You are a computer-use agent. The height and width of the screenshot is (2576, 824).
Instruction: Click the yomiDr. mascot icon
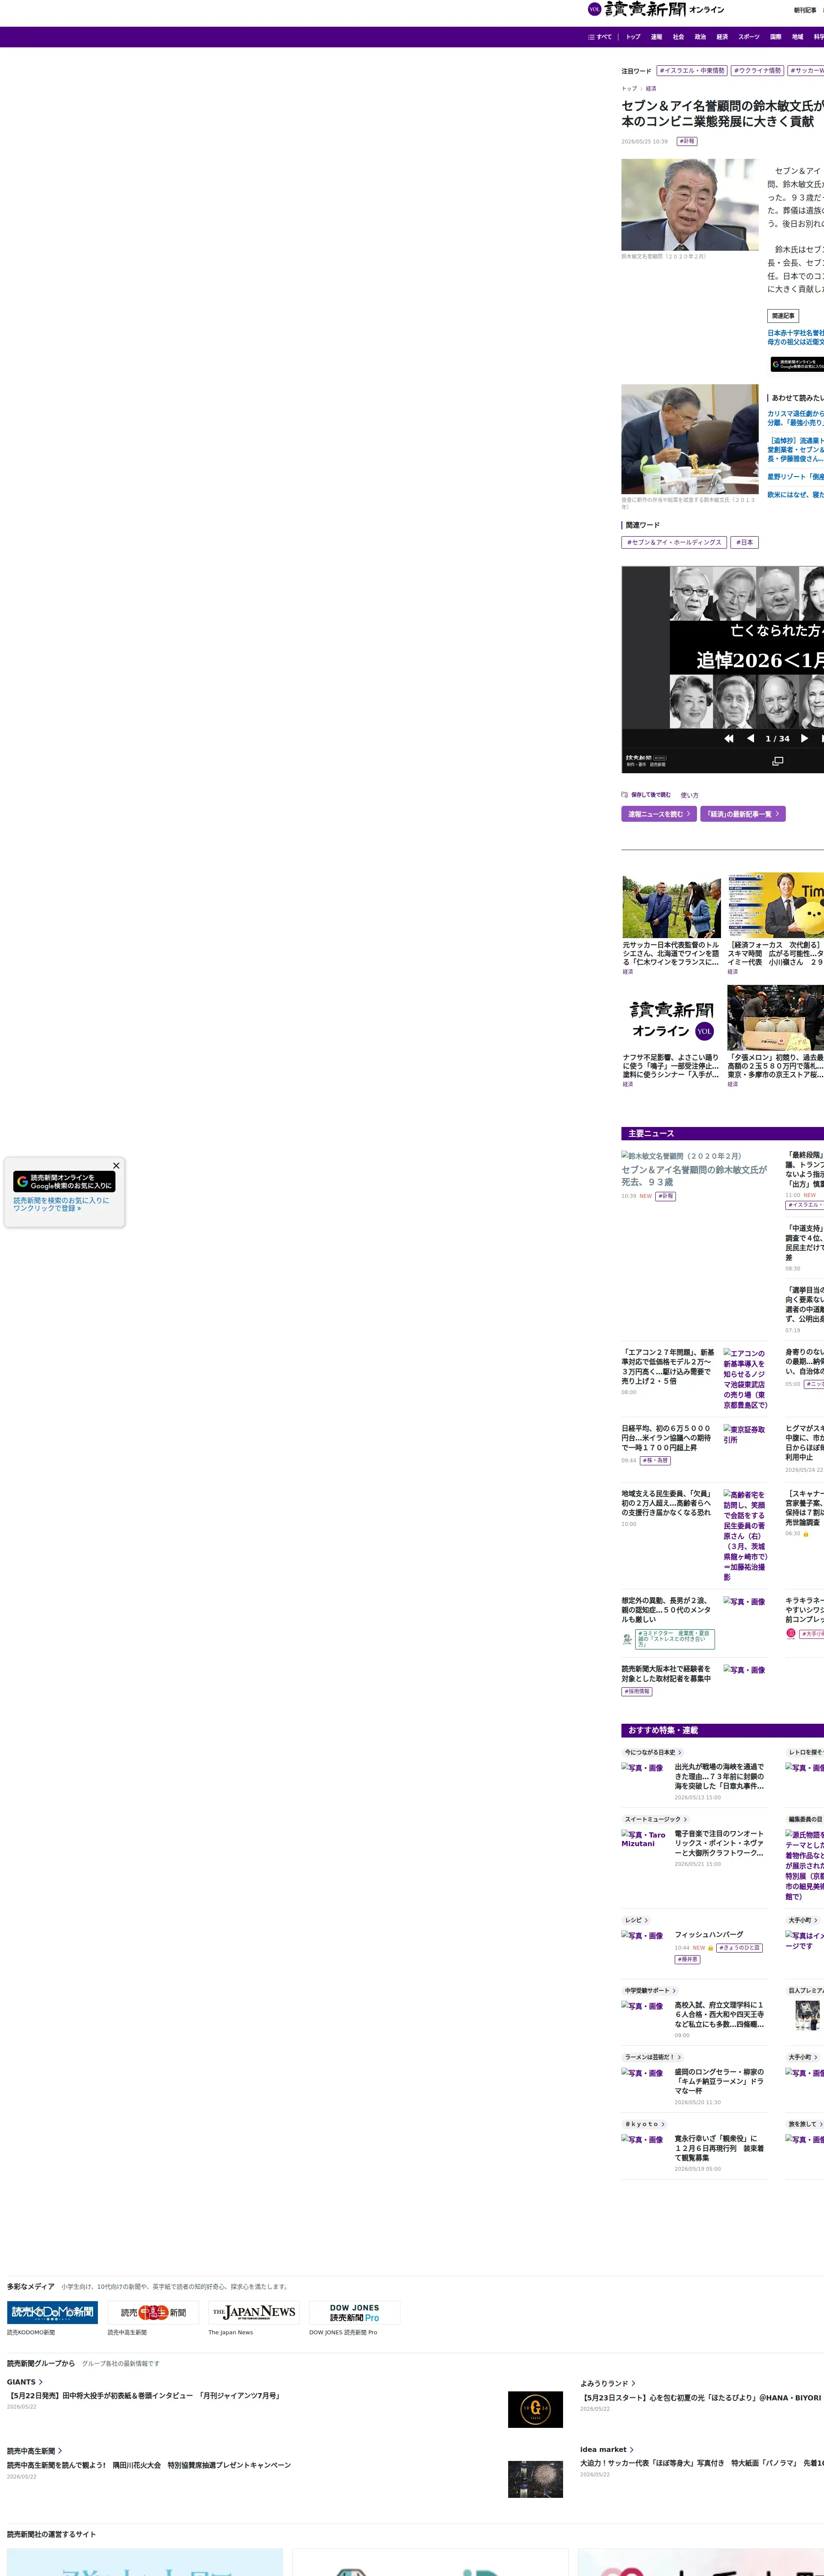click(x=627, y=1639)
